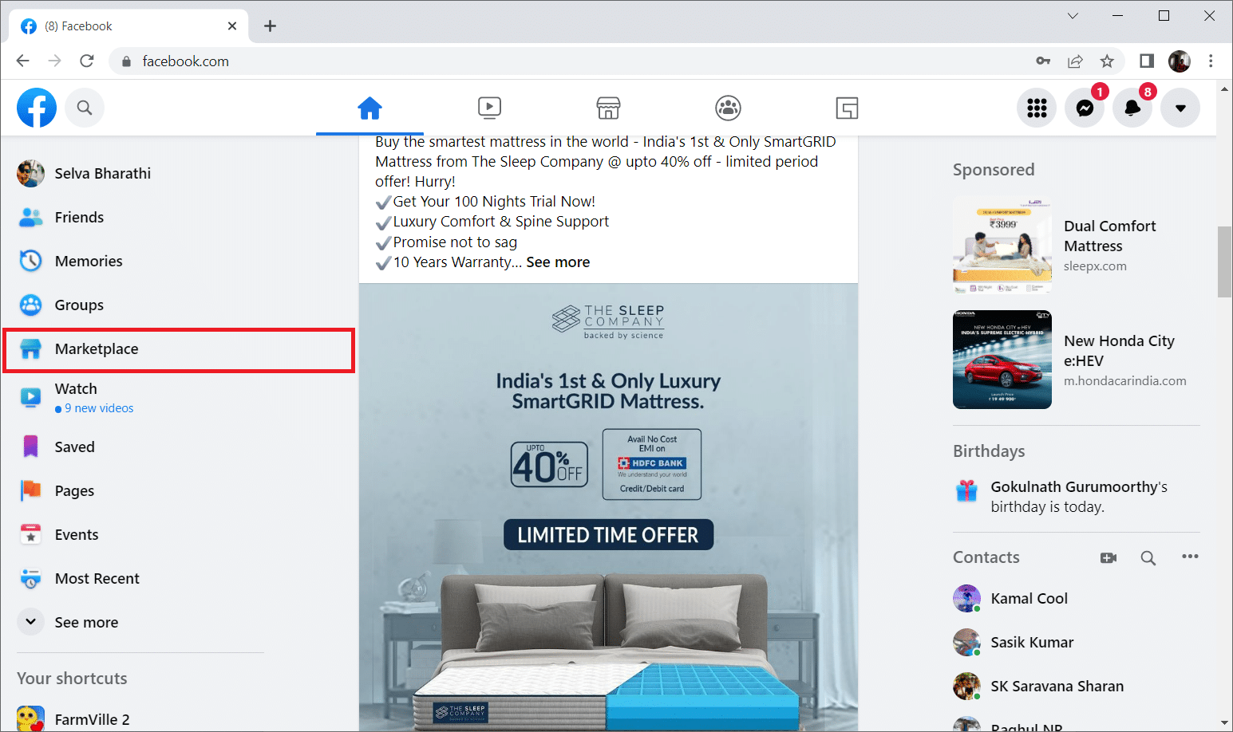Click the browser Forward arrow
Viewport: 1233px width, 732px height.
54,61
